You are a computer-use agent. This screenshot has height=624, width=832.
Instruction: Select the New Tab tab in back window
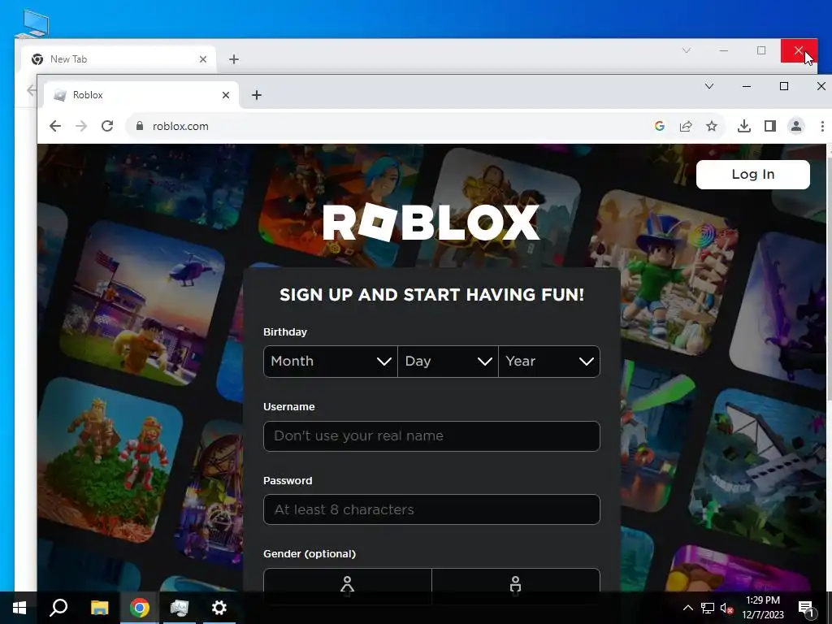click(119, 58)
